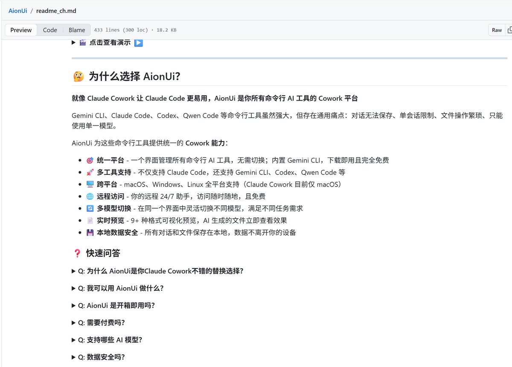Click the dart target emoji beside 统一平台
This screenshot has width=512, height=367.
tap(90, 160)
